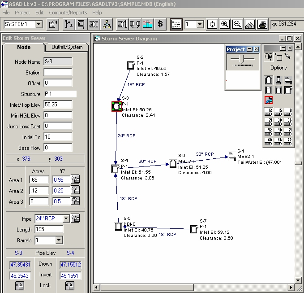Screen dimensions: 304x293
Task: Select the S-6 manhole node in diagram
Action: pos(173,164)
